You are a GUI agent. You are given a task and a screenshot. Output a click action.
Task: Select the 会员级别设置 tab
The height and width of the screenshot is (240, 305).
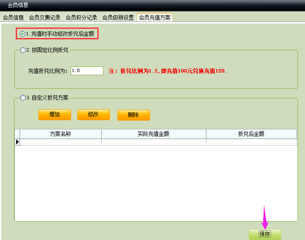pos(118,17)
